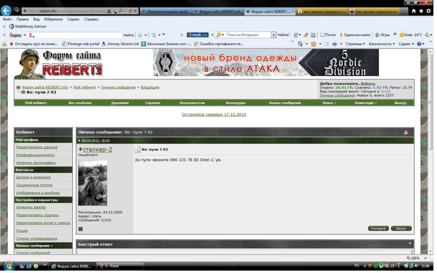The image size is (437, 273).
Task: Click the Yandex toolbar logo
Action: [16, 35]
